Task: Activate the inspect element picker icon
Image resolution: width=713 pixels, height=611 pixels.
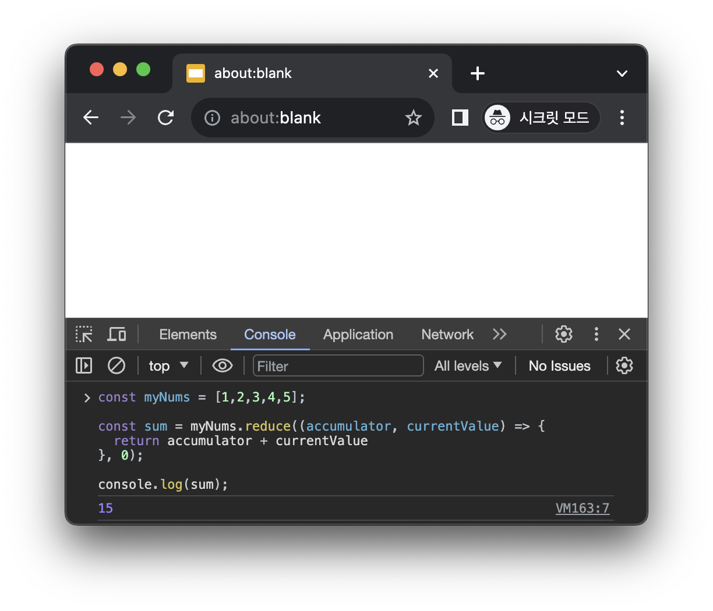Action: click(x=84, y=334)
